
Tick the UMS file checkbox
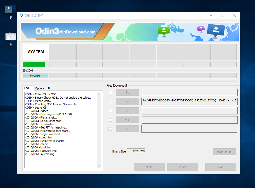pyautogui.click(x=110, y=129)
